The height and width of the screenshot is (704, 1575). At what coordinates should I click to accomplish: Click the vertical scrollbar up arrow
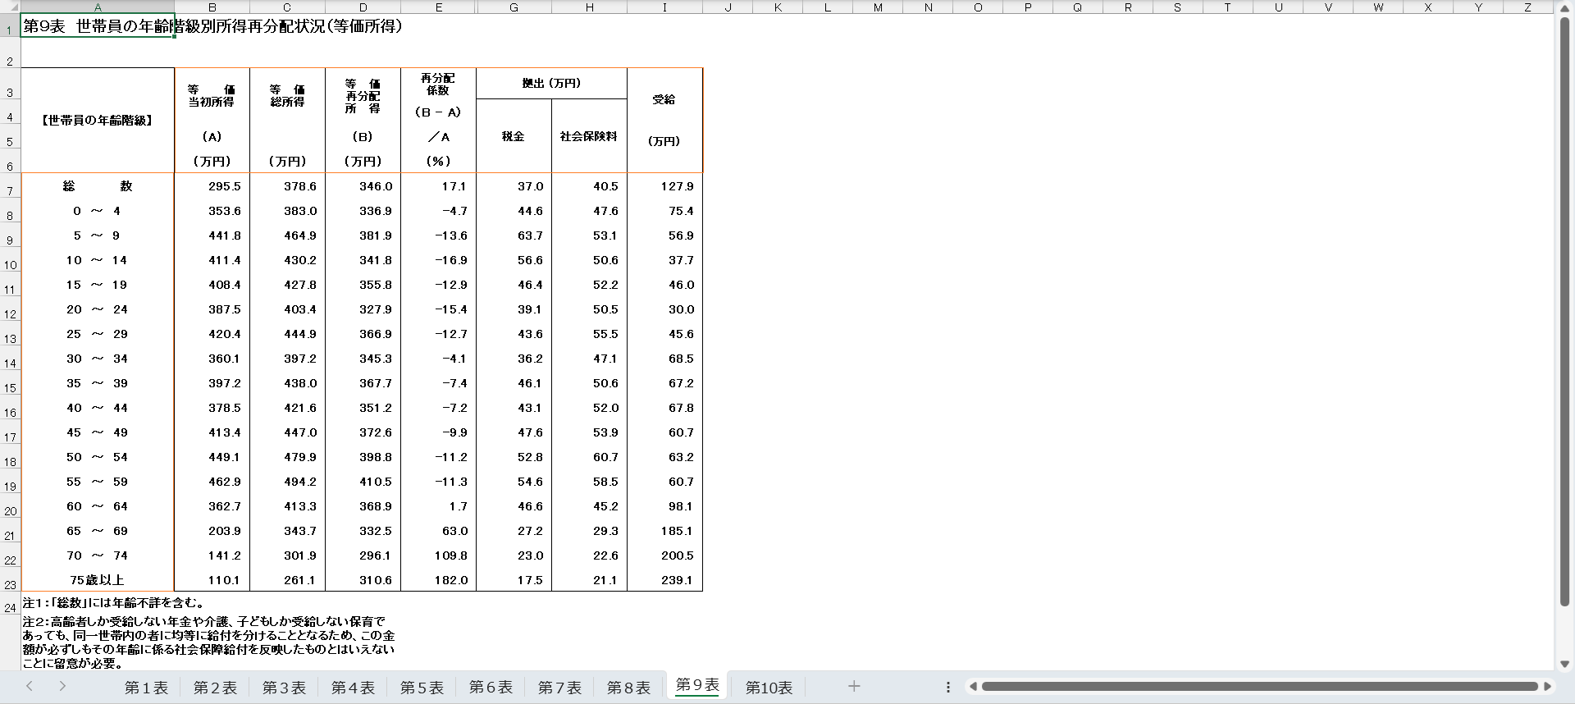(1564, 7)
